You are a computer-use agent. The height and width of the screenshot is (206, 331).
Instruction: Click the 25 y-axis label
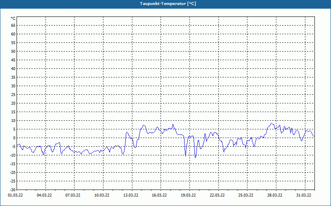click(13, 95)
